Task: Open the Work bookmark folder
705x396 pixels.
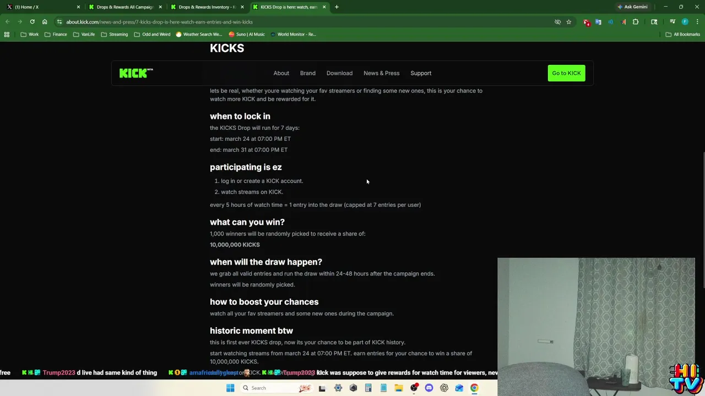Action: [x=30, y=34]
